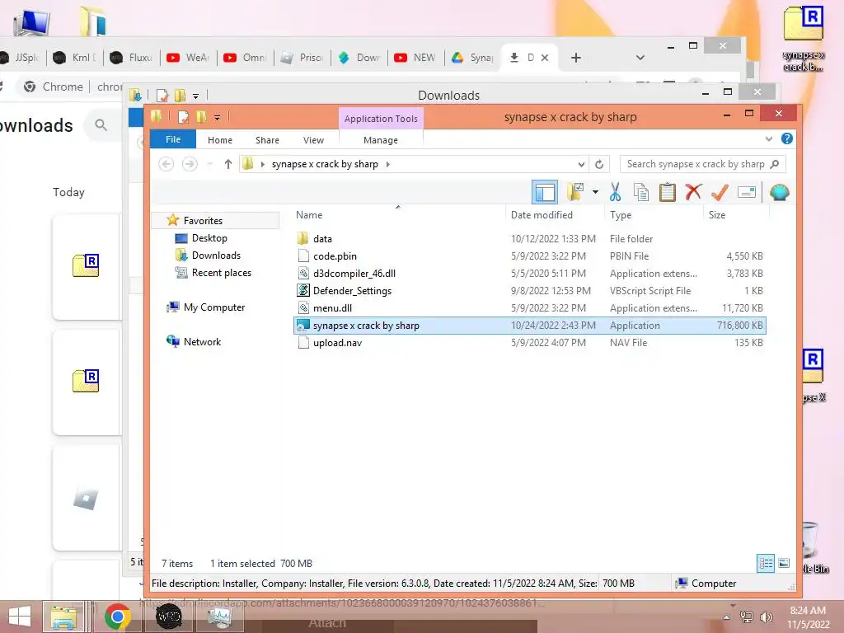The height and width of the screenshot is (633, 844).
Task: Expand the ribbon with the chevron
Action: pos(769,138)
